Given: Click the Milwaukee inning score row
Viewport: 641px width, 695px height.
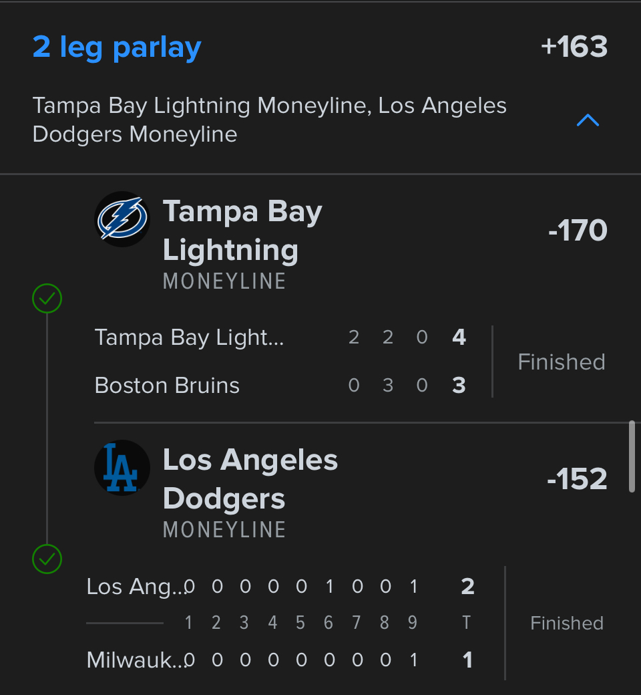Looking at the screenshot, I should pos(280,660).
